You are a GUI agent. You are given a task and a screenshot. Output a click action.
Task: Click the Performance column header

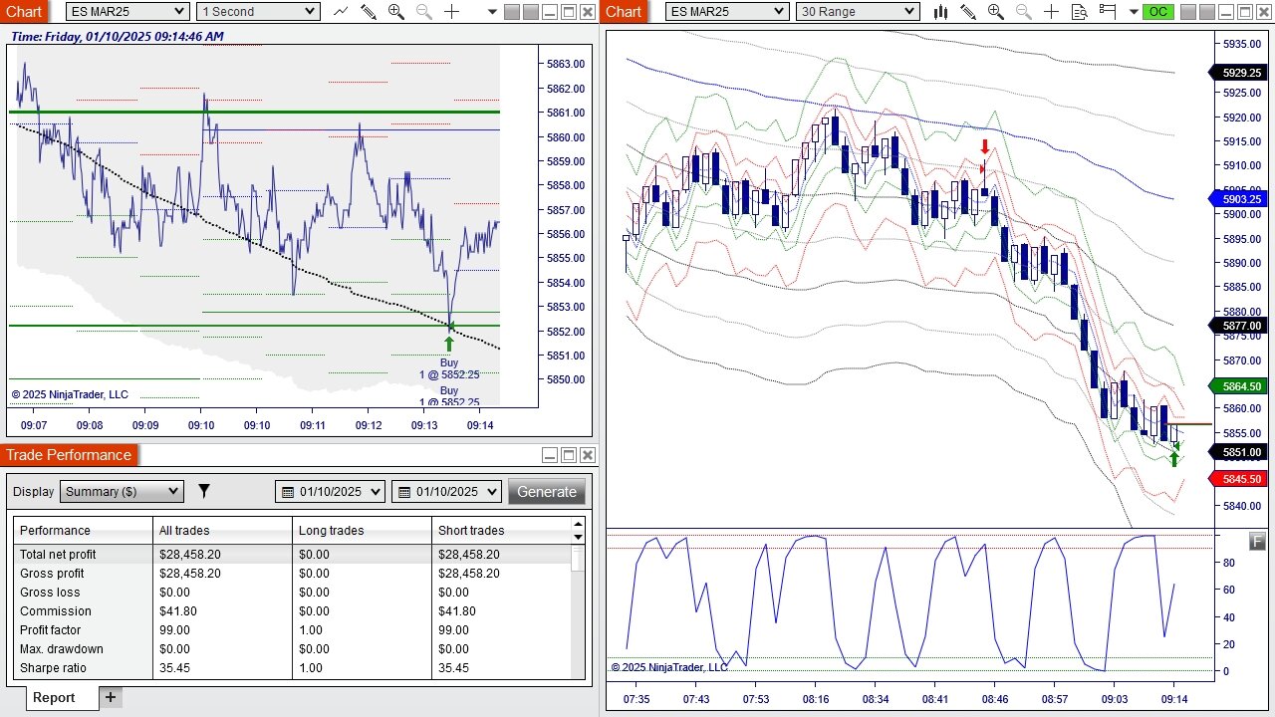(x=84, y=530)
